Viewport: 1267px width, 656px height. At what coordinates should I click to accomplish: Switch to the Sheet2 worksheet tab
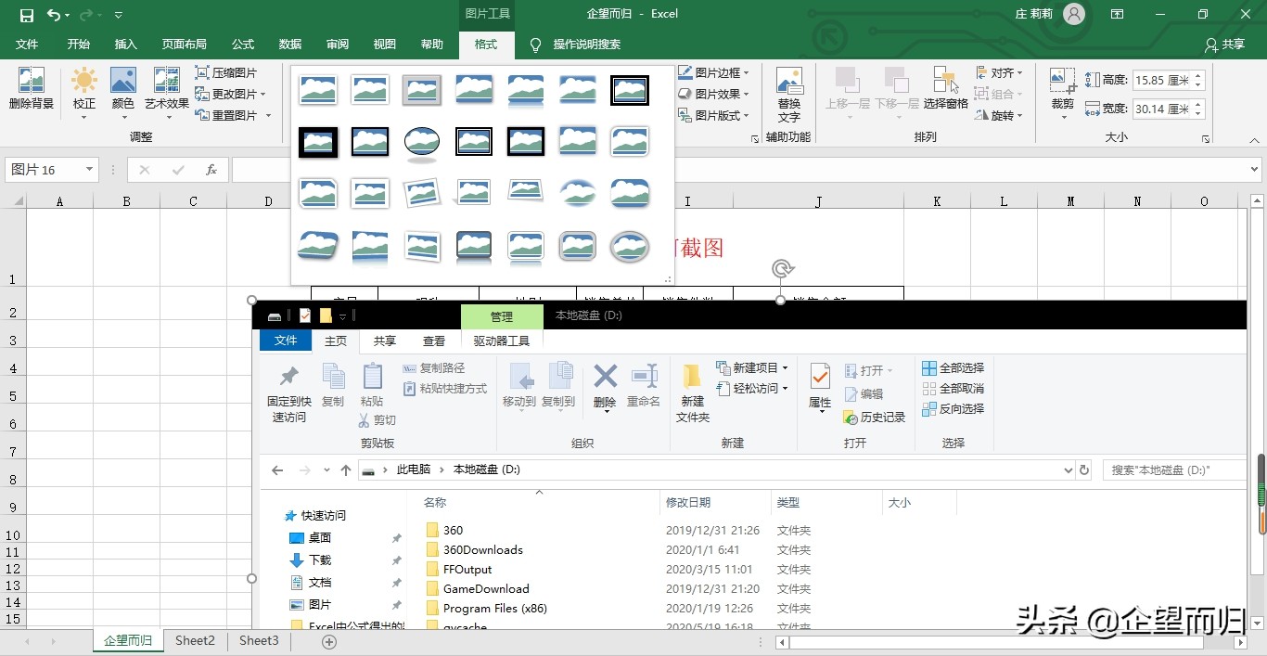[195, 640]
